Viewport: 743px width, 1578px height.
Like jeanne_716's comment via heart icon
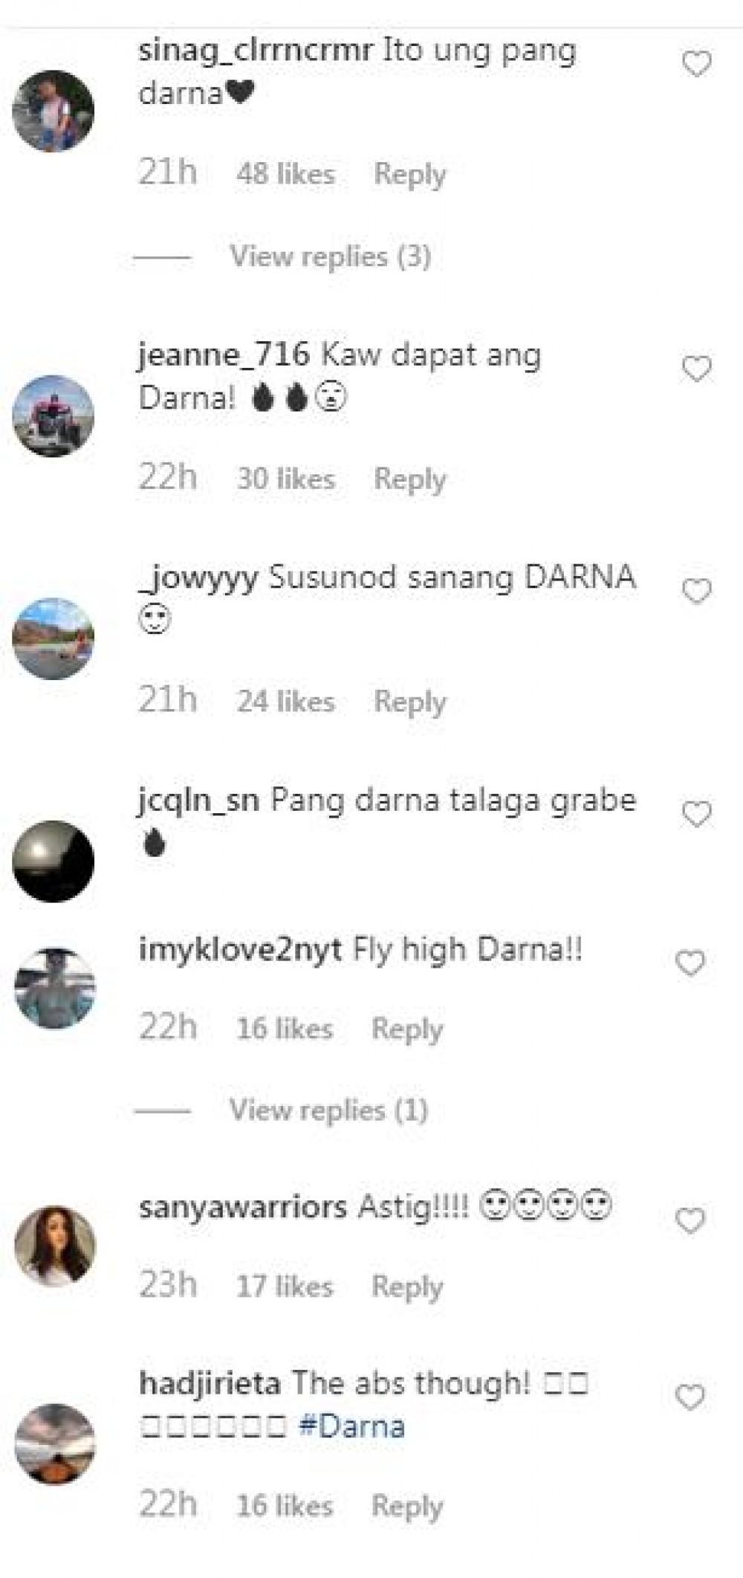[x=696, y=369]
